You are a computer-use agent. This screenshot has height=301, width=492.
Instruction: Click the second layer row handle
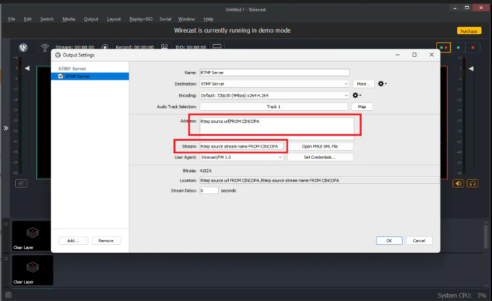[6, 258]
